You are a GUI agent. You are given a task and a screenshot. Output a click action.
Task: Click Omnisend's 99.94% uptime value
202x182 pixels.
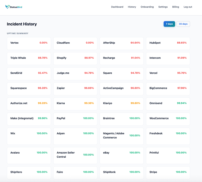[182, 103]
